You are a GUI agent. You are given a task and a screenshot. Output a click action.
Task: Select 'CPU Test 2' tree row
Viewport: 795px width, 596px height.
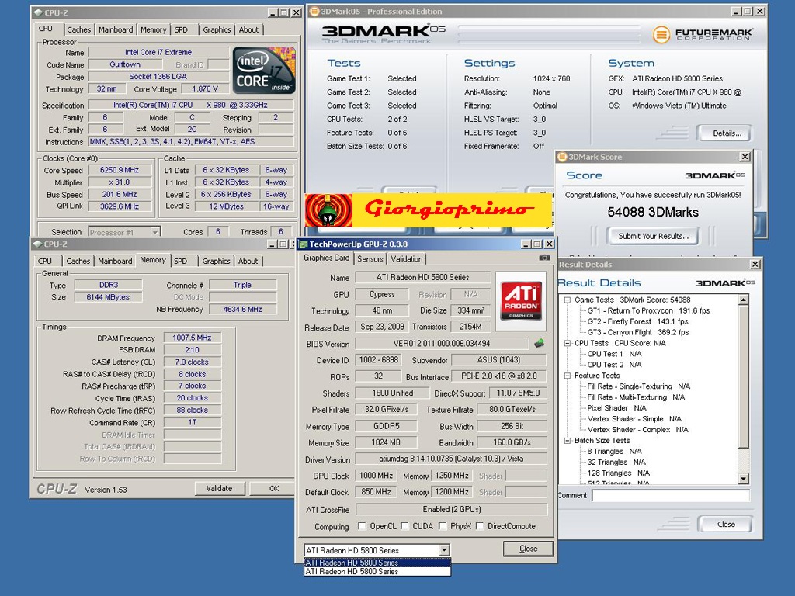click(x=614, y=365)
